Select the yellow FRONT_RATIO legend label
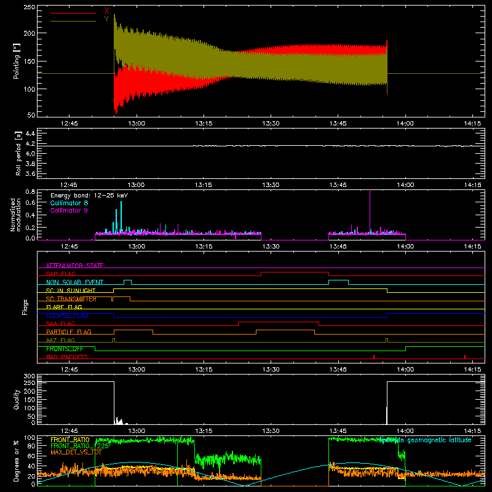Image resolution: width=492 pixels, height=492 pixels. [x=70, y=440]
